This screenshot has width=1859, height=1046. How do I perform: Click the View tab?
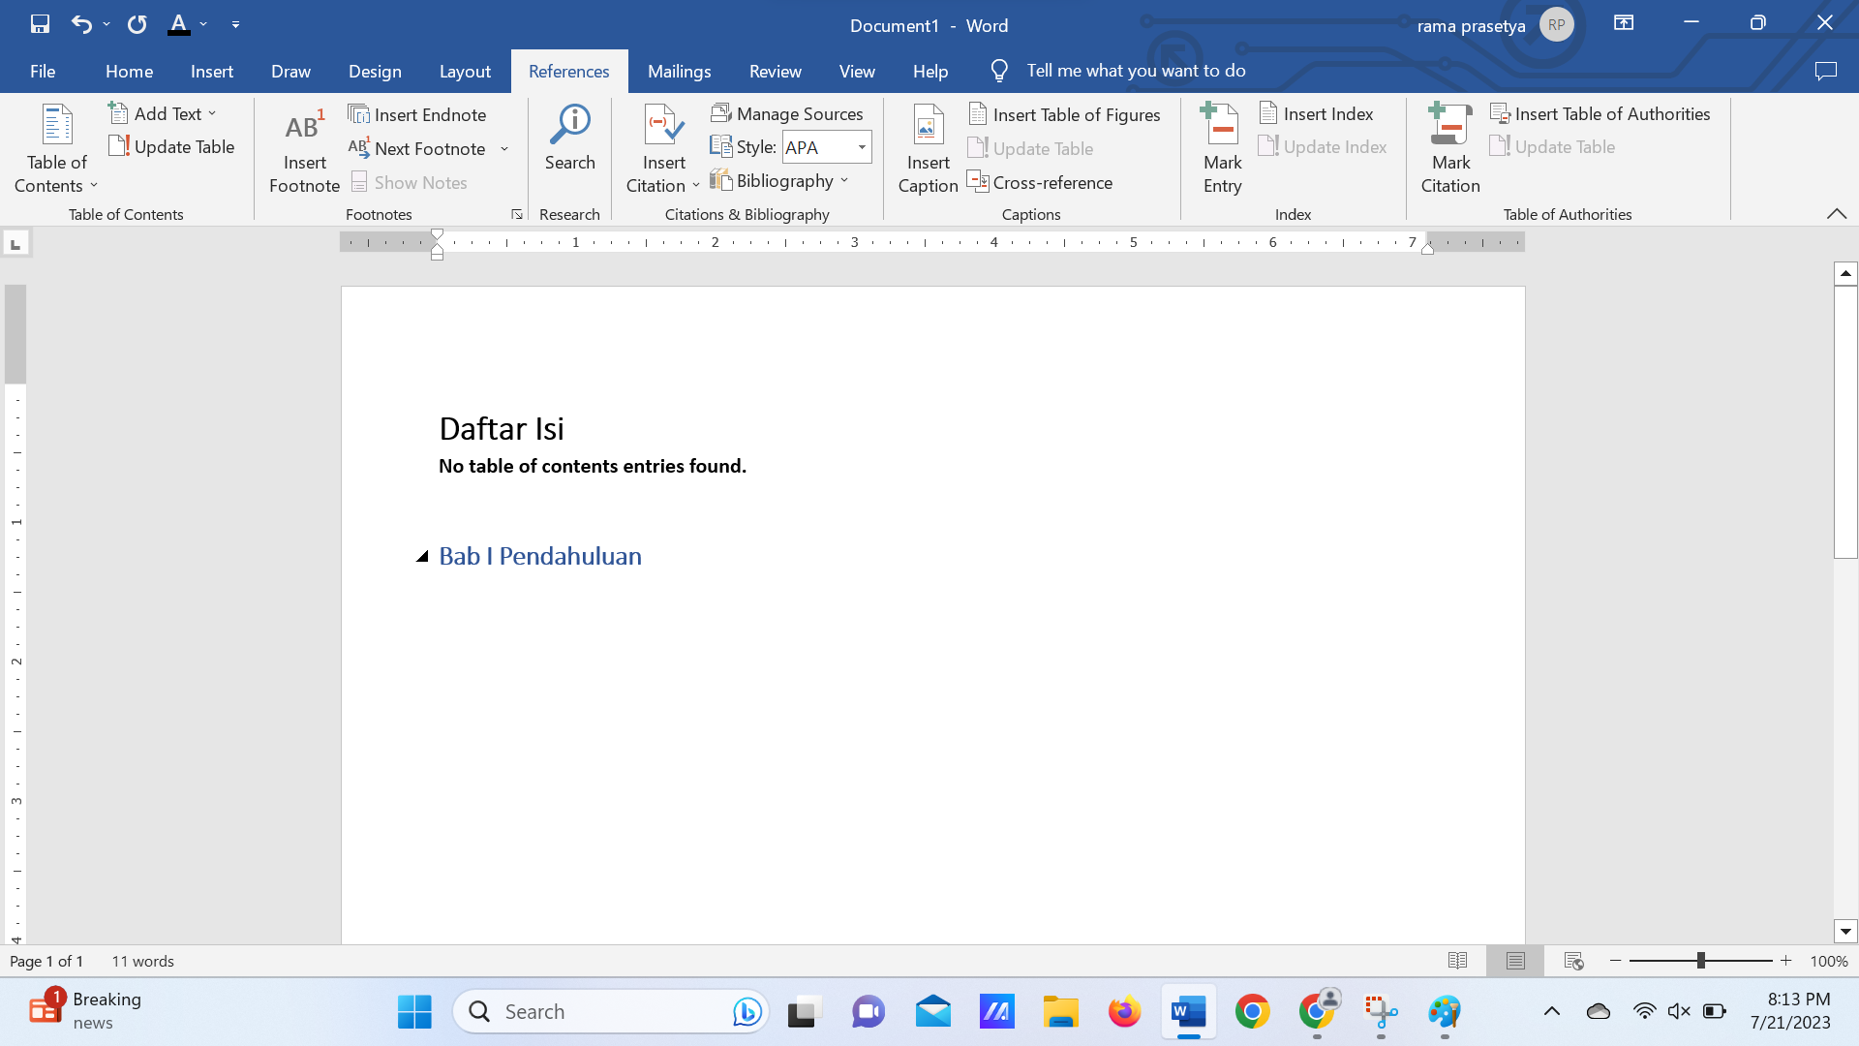coord(857,71)
